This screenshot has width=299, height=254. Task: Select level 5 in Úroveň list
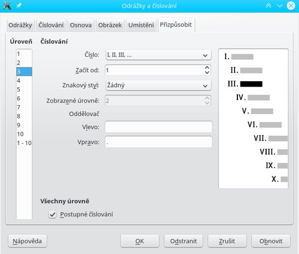[x=24, y=89]
